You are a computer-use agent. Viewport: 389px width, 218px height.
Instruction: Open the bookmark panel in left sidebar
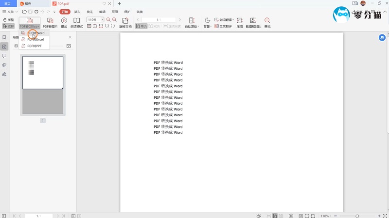tap(4, 37)
